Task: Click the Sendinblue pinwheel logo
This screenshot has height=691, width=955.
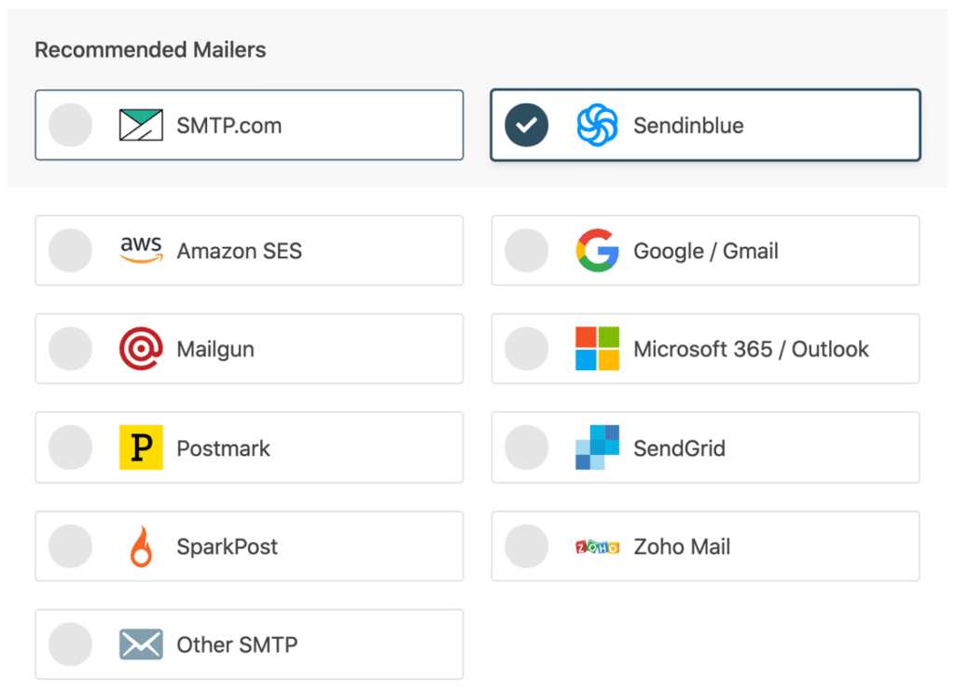Action: coord(597,125)
